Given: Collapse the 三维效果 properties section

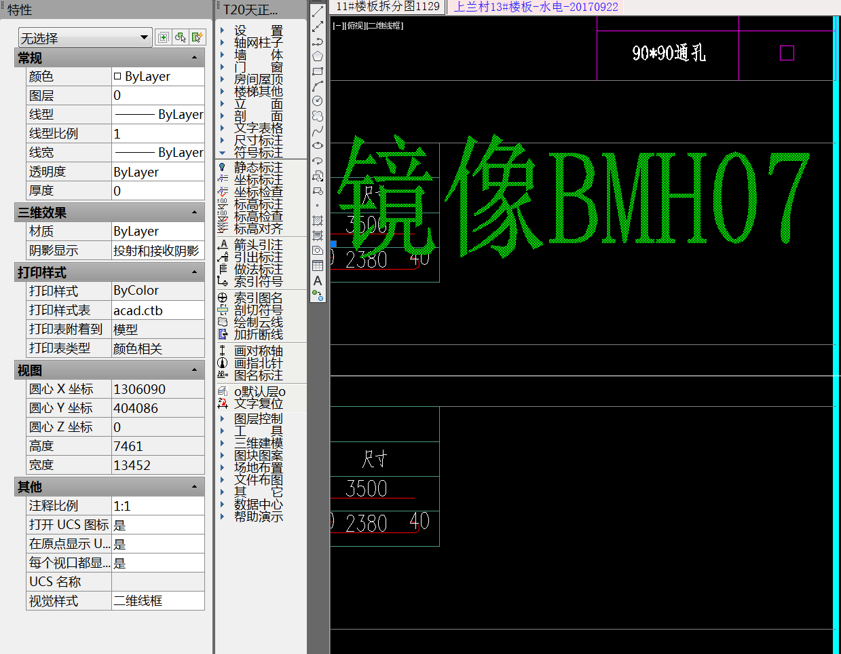Looking at the screenshot, I should 194,213.
